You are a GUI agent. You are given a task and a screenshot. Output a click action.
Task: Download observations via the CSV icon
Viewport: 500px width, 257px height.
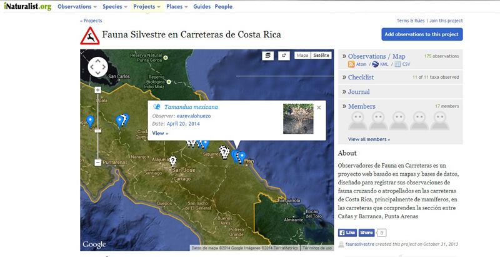click(397, 64)
